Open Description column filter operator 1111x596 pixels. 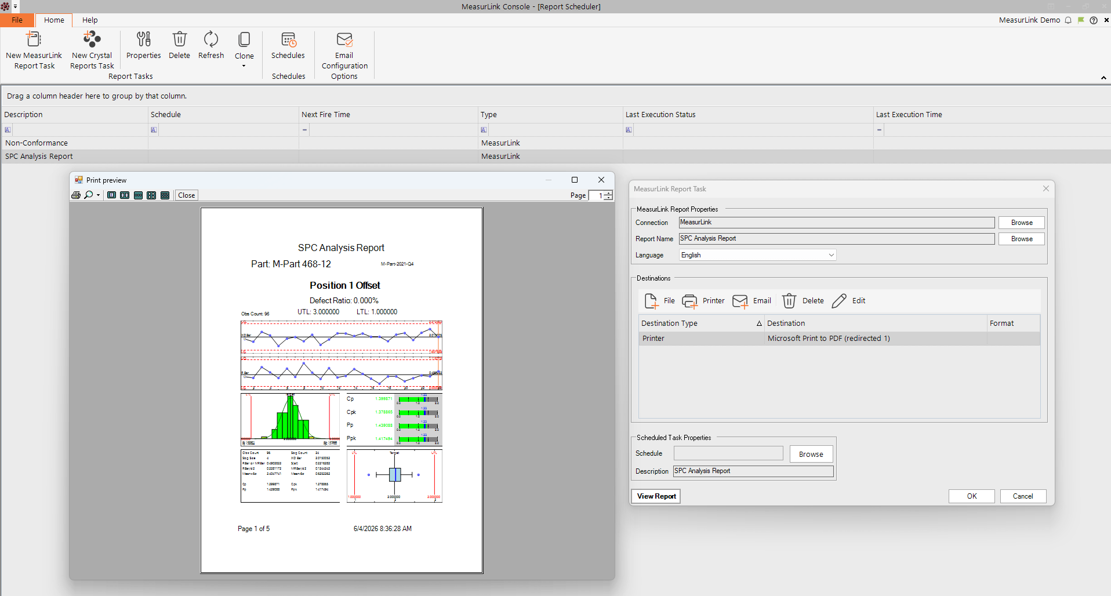coord(8,130)
